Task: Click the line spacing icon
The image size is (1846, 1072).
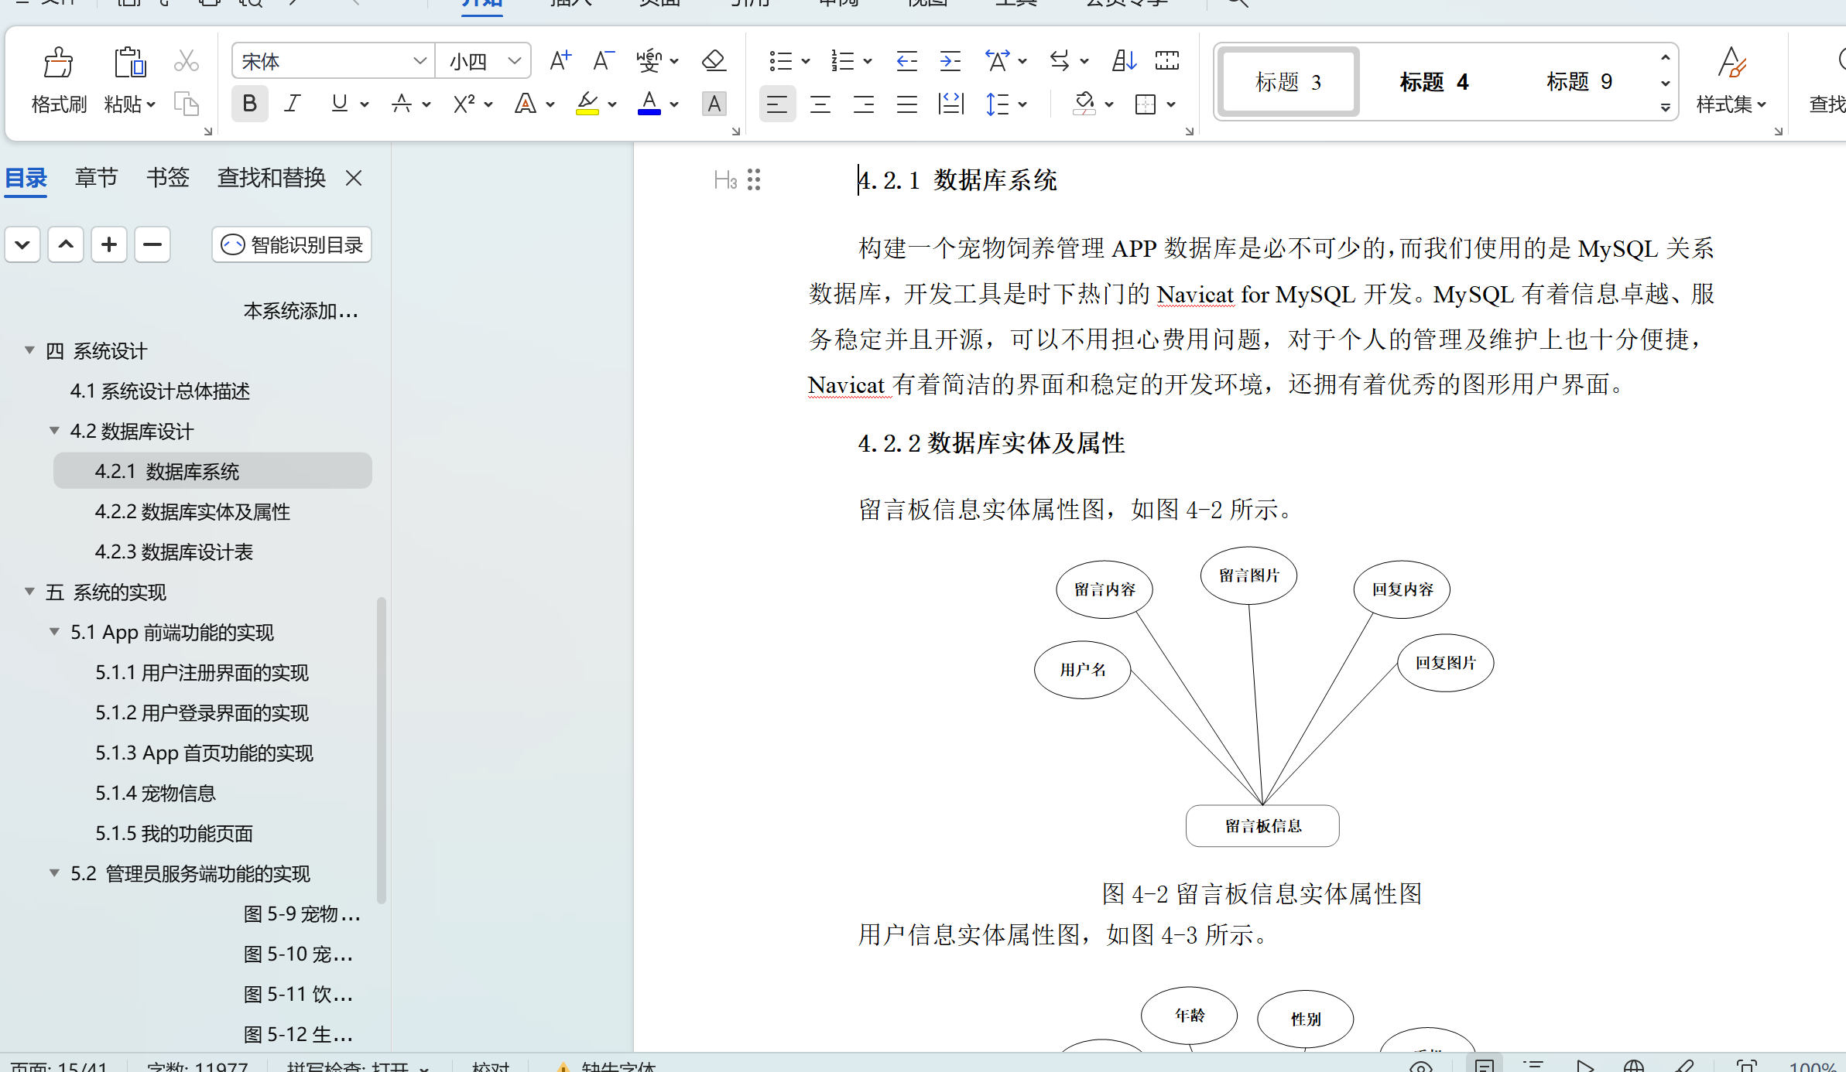Action: 997,104
